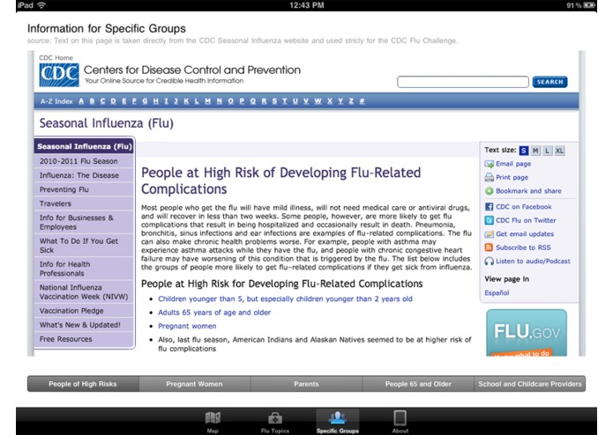Image resolution: width=613 pixels, height=435 pixels.
Task: Open Children younger than 5 link
Action: pos(285,299)
